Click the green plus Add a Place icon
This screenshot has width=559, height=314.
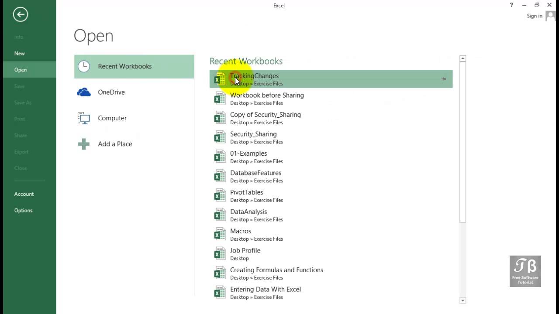pos(83,144)
